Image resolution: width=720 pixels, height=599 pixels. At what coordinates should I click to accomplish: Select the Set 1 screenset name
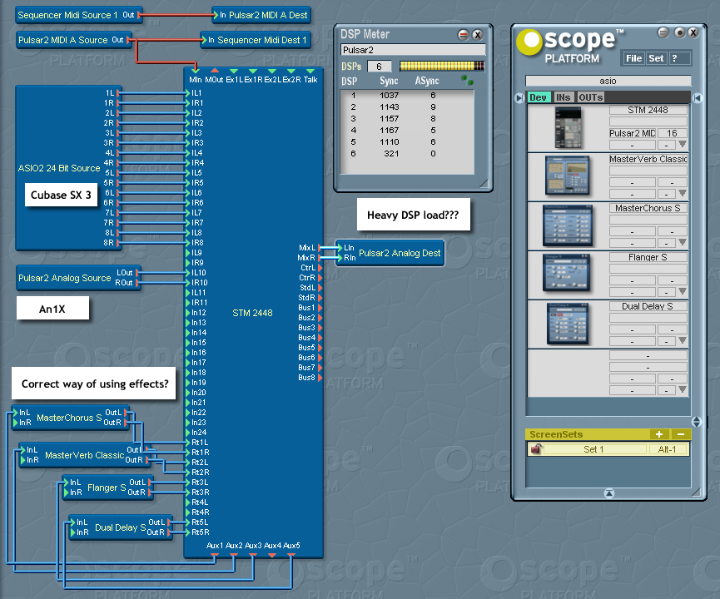[593, 449]
